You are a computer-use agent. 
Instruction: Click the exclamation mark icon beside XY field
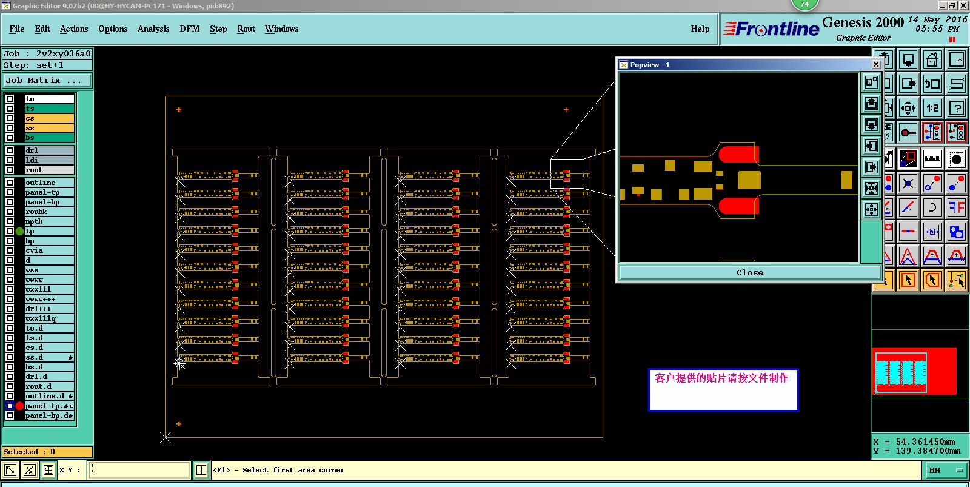(x=201, y=470)
